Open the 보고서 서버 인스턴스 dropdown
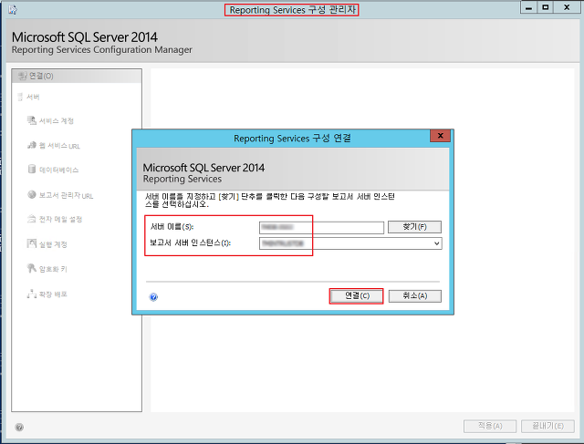 [x=350, y=243]
